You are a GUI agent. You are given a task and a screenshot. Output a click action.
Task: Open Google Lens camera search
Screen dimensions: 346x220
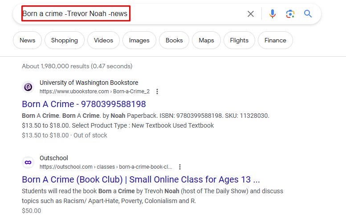(x=290, y=14)
